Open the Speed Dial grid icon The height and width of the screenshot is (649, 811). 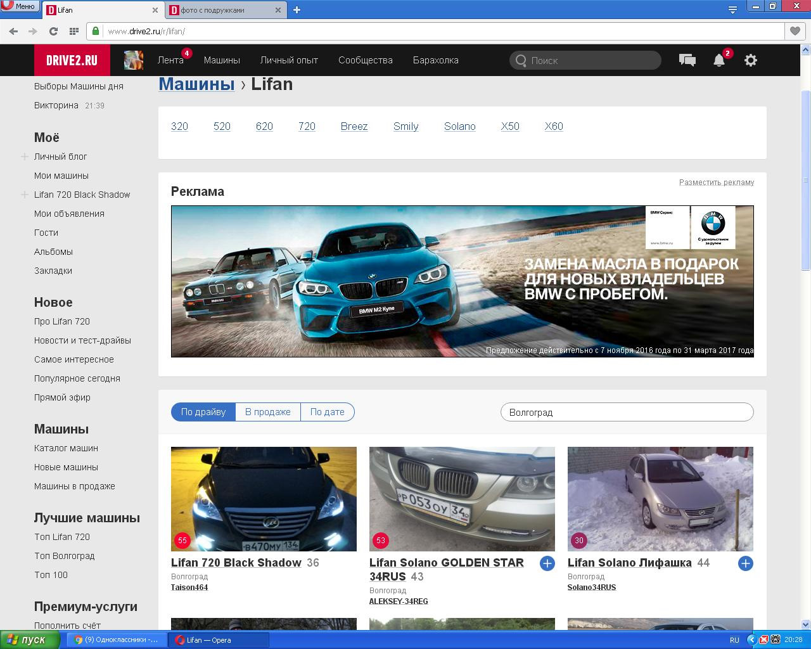pos(73,31)
